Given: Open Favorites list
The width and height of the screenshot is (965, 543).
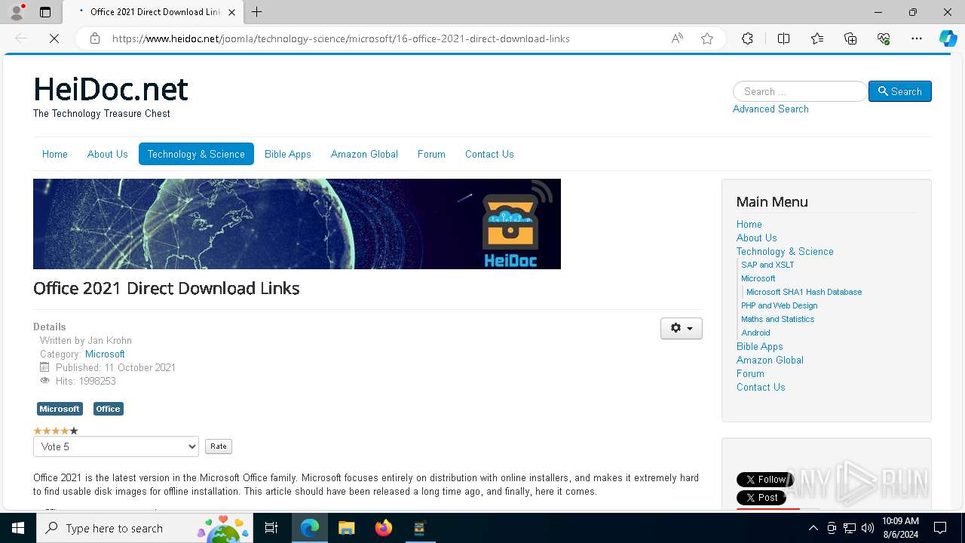Looking at the screenshot, I should pos(817,38).
